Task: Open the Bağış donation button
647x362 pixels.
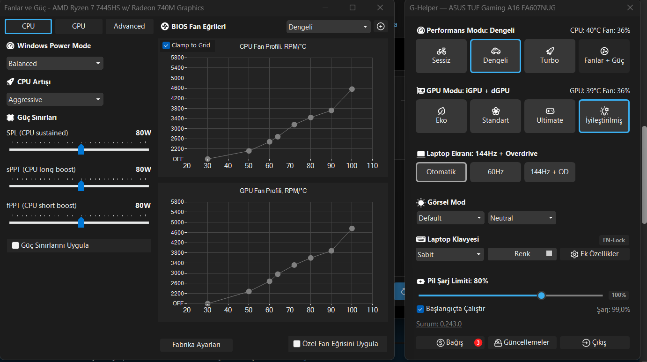Action: [x=450, y=342]
